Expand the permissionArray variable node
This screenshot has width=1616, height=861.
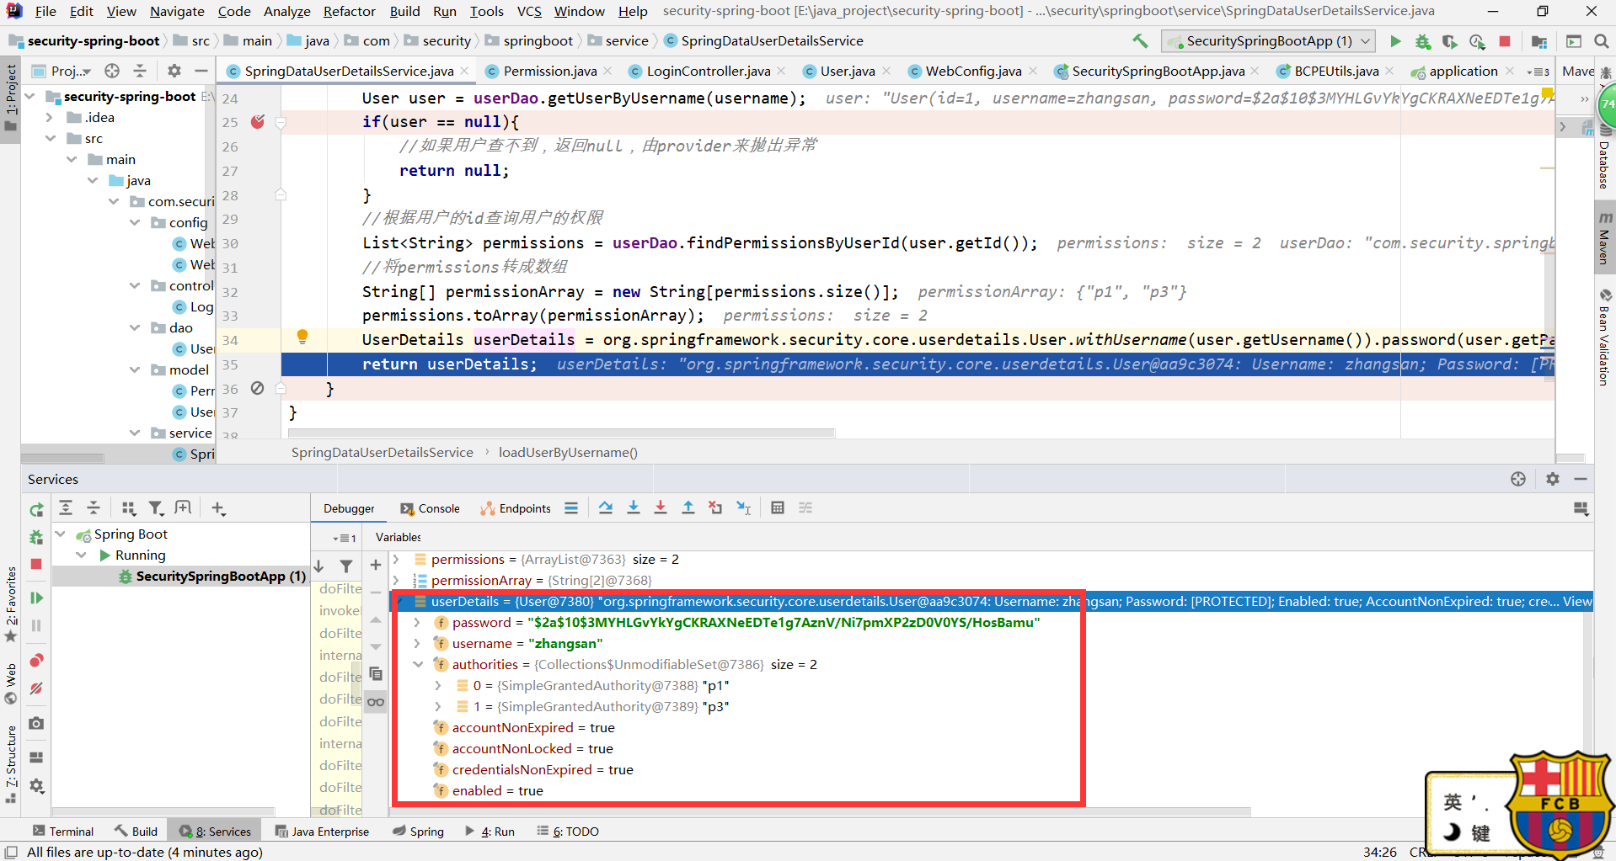tap(396, 580)
